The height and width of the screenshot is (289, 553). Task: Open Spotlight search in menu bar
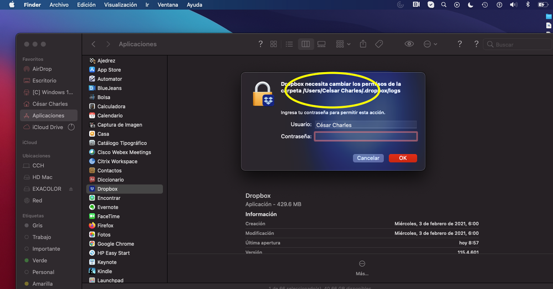[444, 4]
